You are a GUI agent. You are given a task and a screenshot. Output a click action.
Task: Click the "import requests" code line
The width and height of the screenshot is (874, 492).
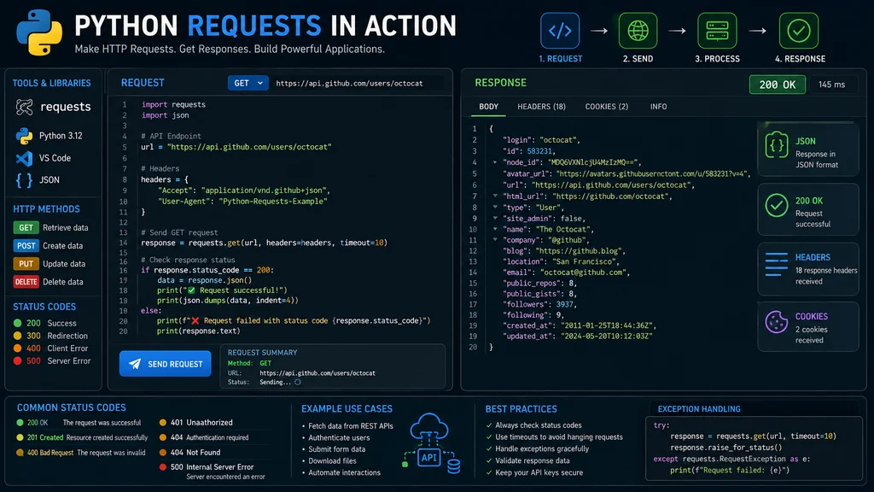coord(173,104)
